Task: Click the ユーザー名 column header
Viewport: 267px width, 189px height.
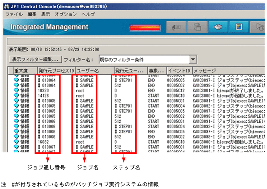Action: pos(95,71)
